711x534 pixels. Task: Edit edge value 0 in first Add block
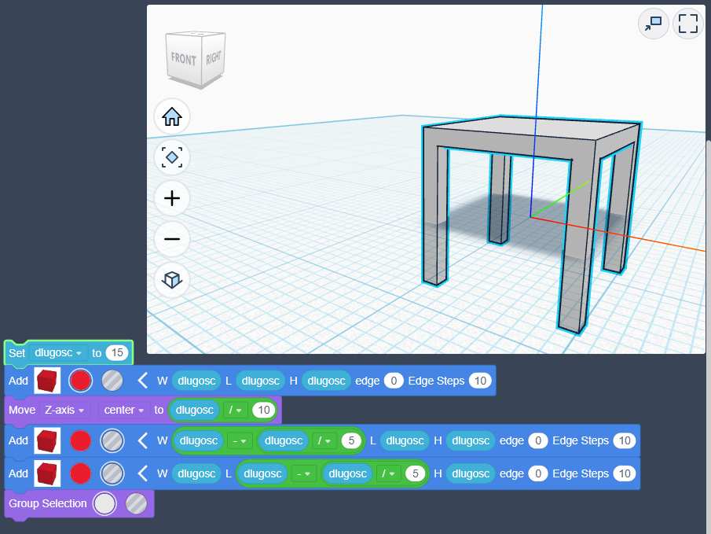(394, 381)
